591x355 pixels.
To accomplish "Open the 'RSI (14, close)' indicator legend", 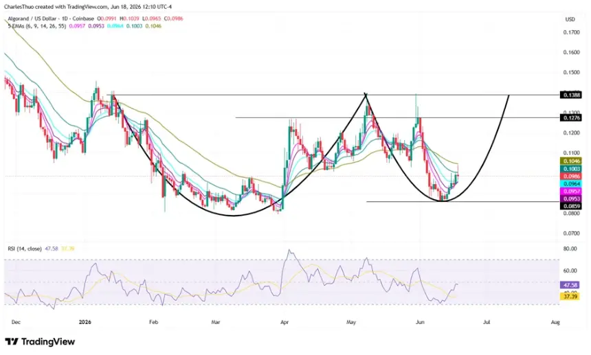I will (x=25, y=249).
